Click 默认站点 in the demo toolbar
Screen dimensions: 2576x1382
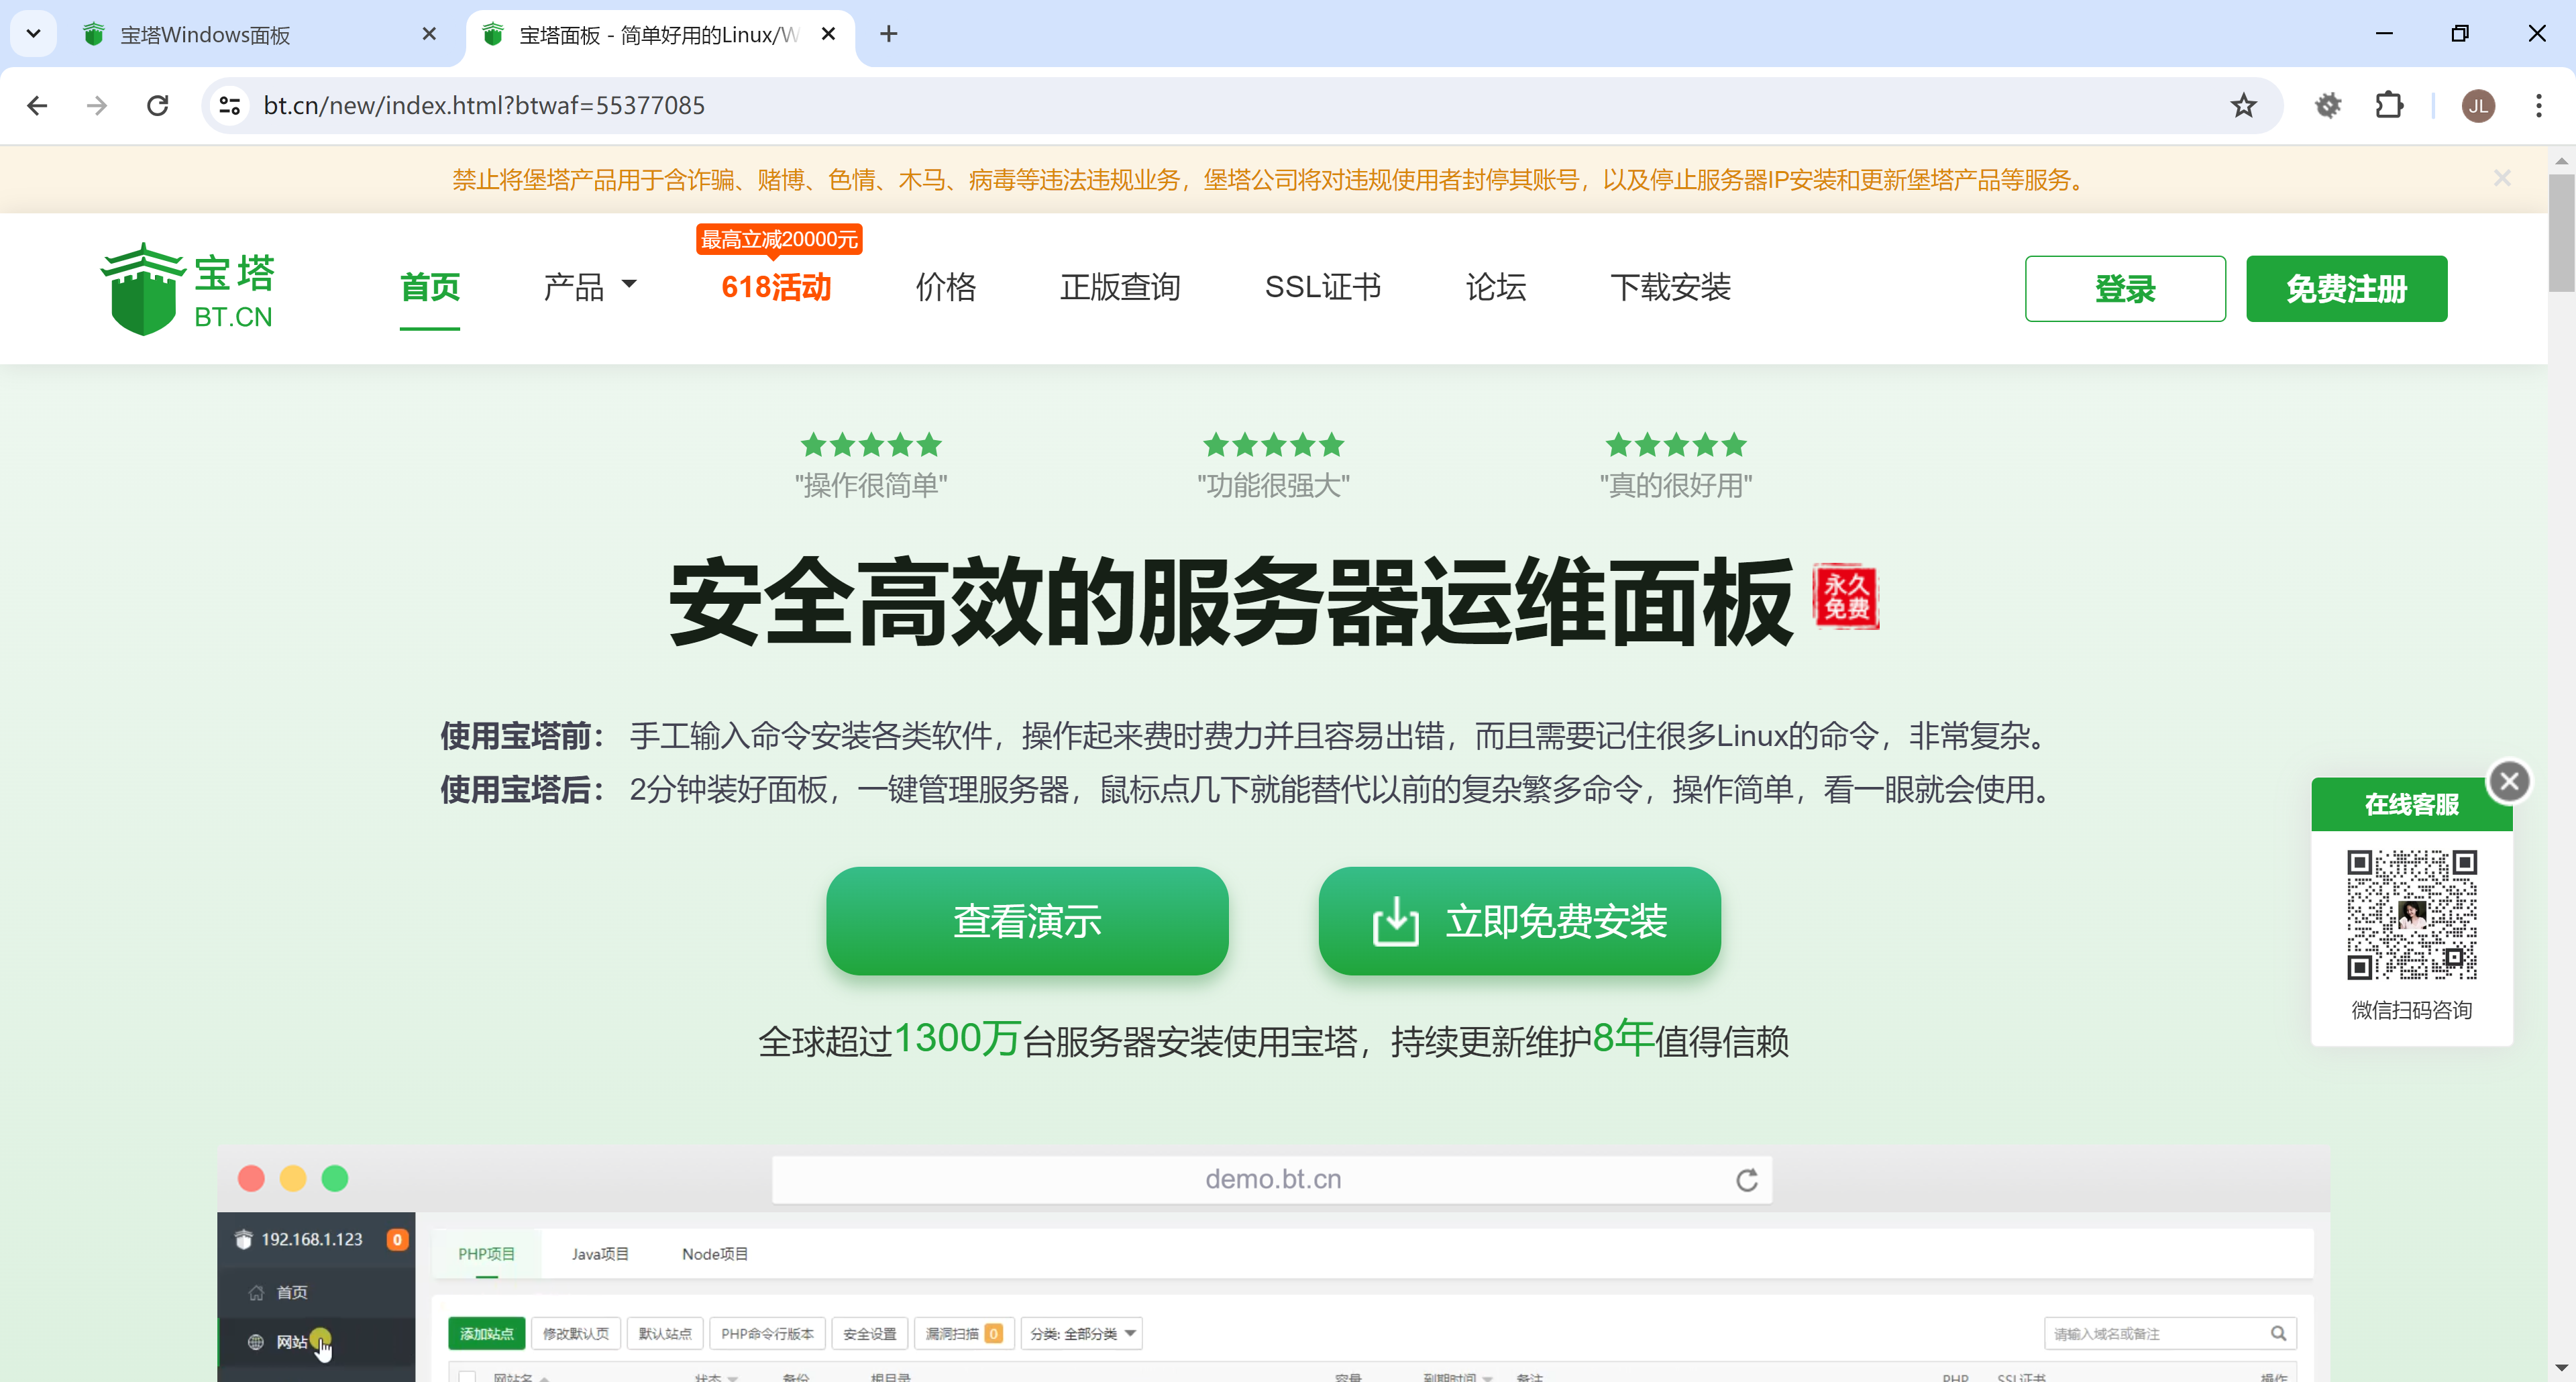[x=665, y=1334]
